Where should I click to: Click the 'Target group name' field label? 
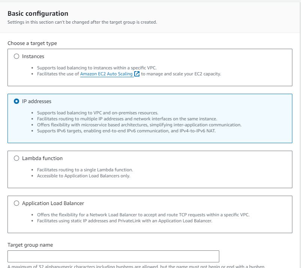(30, 245)
